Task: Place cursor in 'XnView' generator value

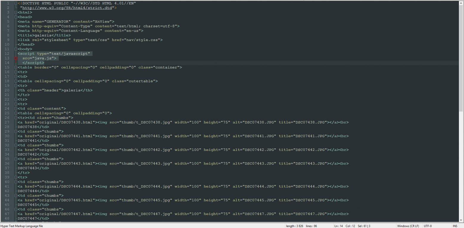Action: pos(102,22)
